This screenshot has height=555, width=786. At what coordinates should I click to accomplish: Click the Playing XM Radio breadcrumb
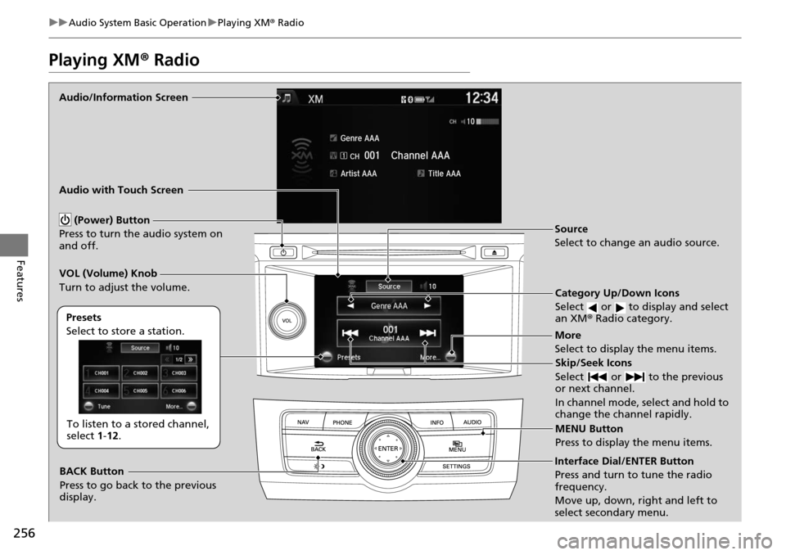tap(260, 23)
